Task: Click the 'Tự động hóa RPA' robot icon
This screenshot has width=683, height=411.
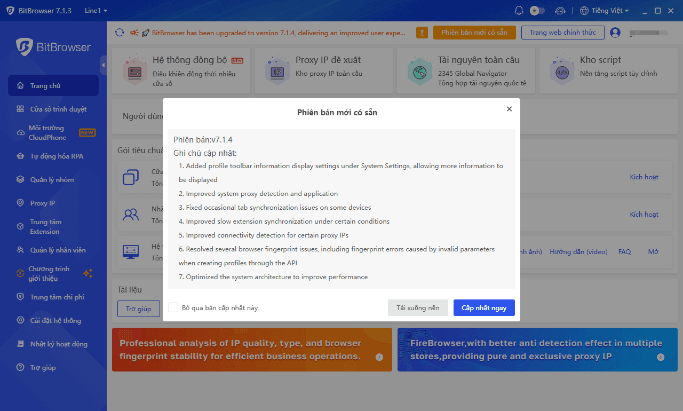Action: coord(20,156)
